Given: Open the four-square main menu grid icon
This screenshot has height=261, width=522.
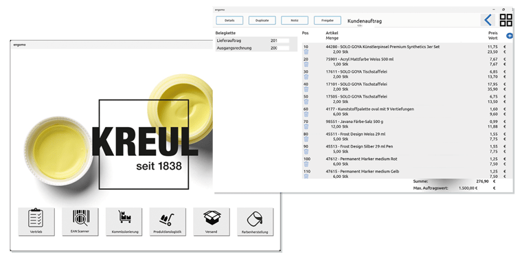Looking at the screenshot, I should [506, 21].
